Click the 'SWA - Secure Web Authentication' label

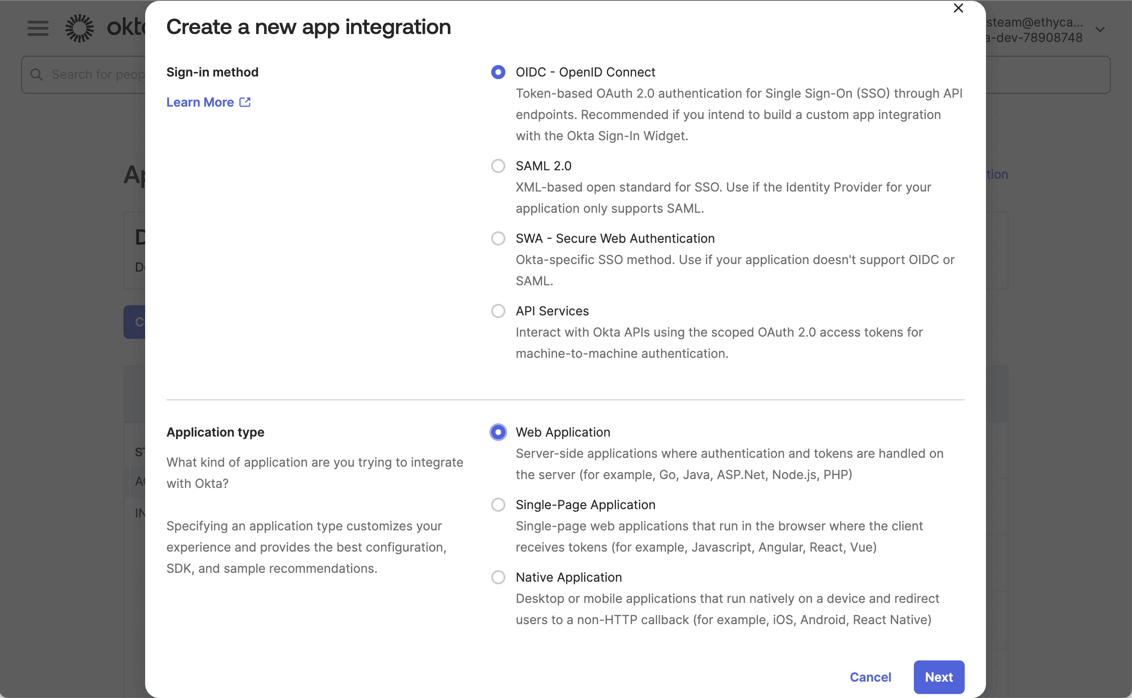tap(615, 238)
